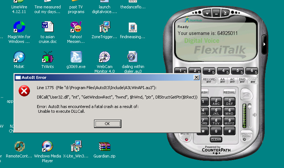Launch the Yahoo! Messenger desktop shortcut

click(x=76, y=32)
